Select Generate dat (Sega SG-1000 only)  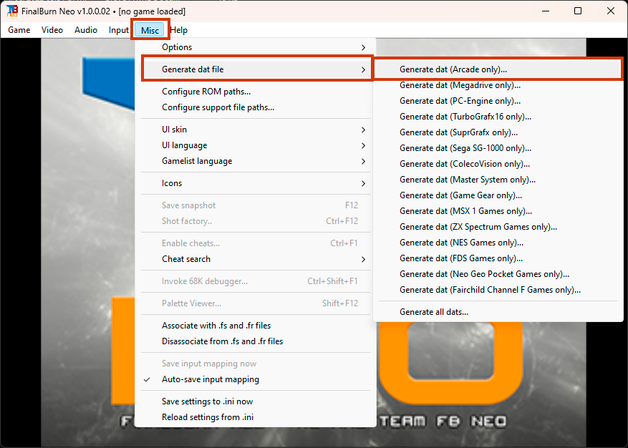498,148
